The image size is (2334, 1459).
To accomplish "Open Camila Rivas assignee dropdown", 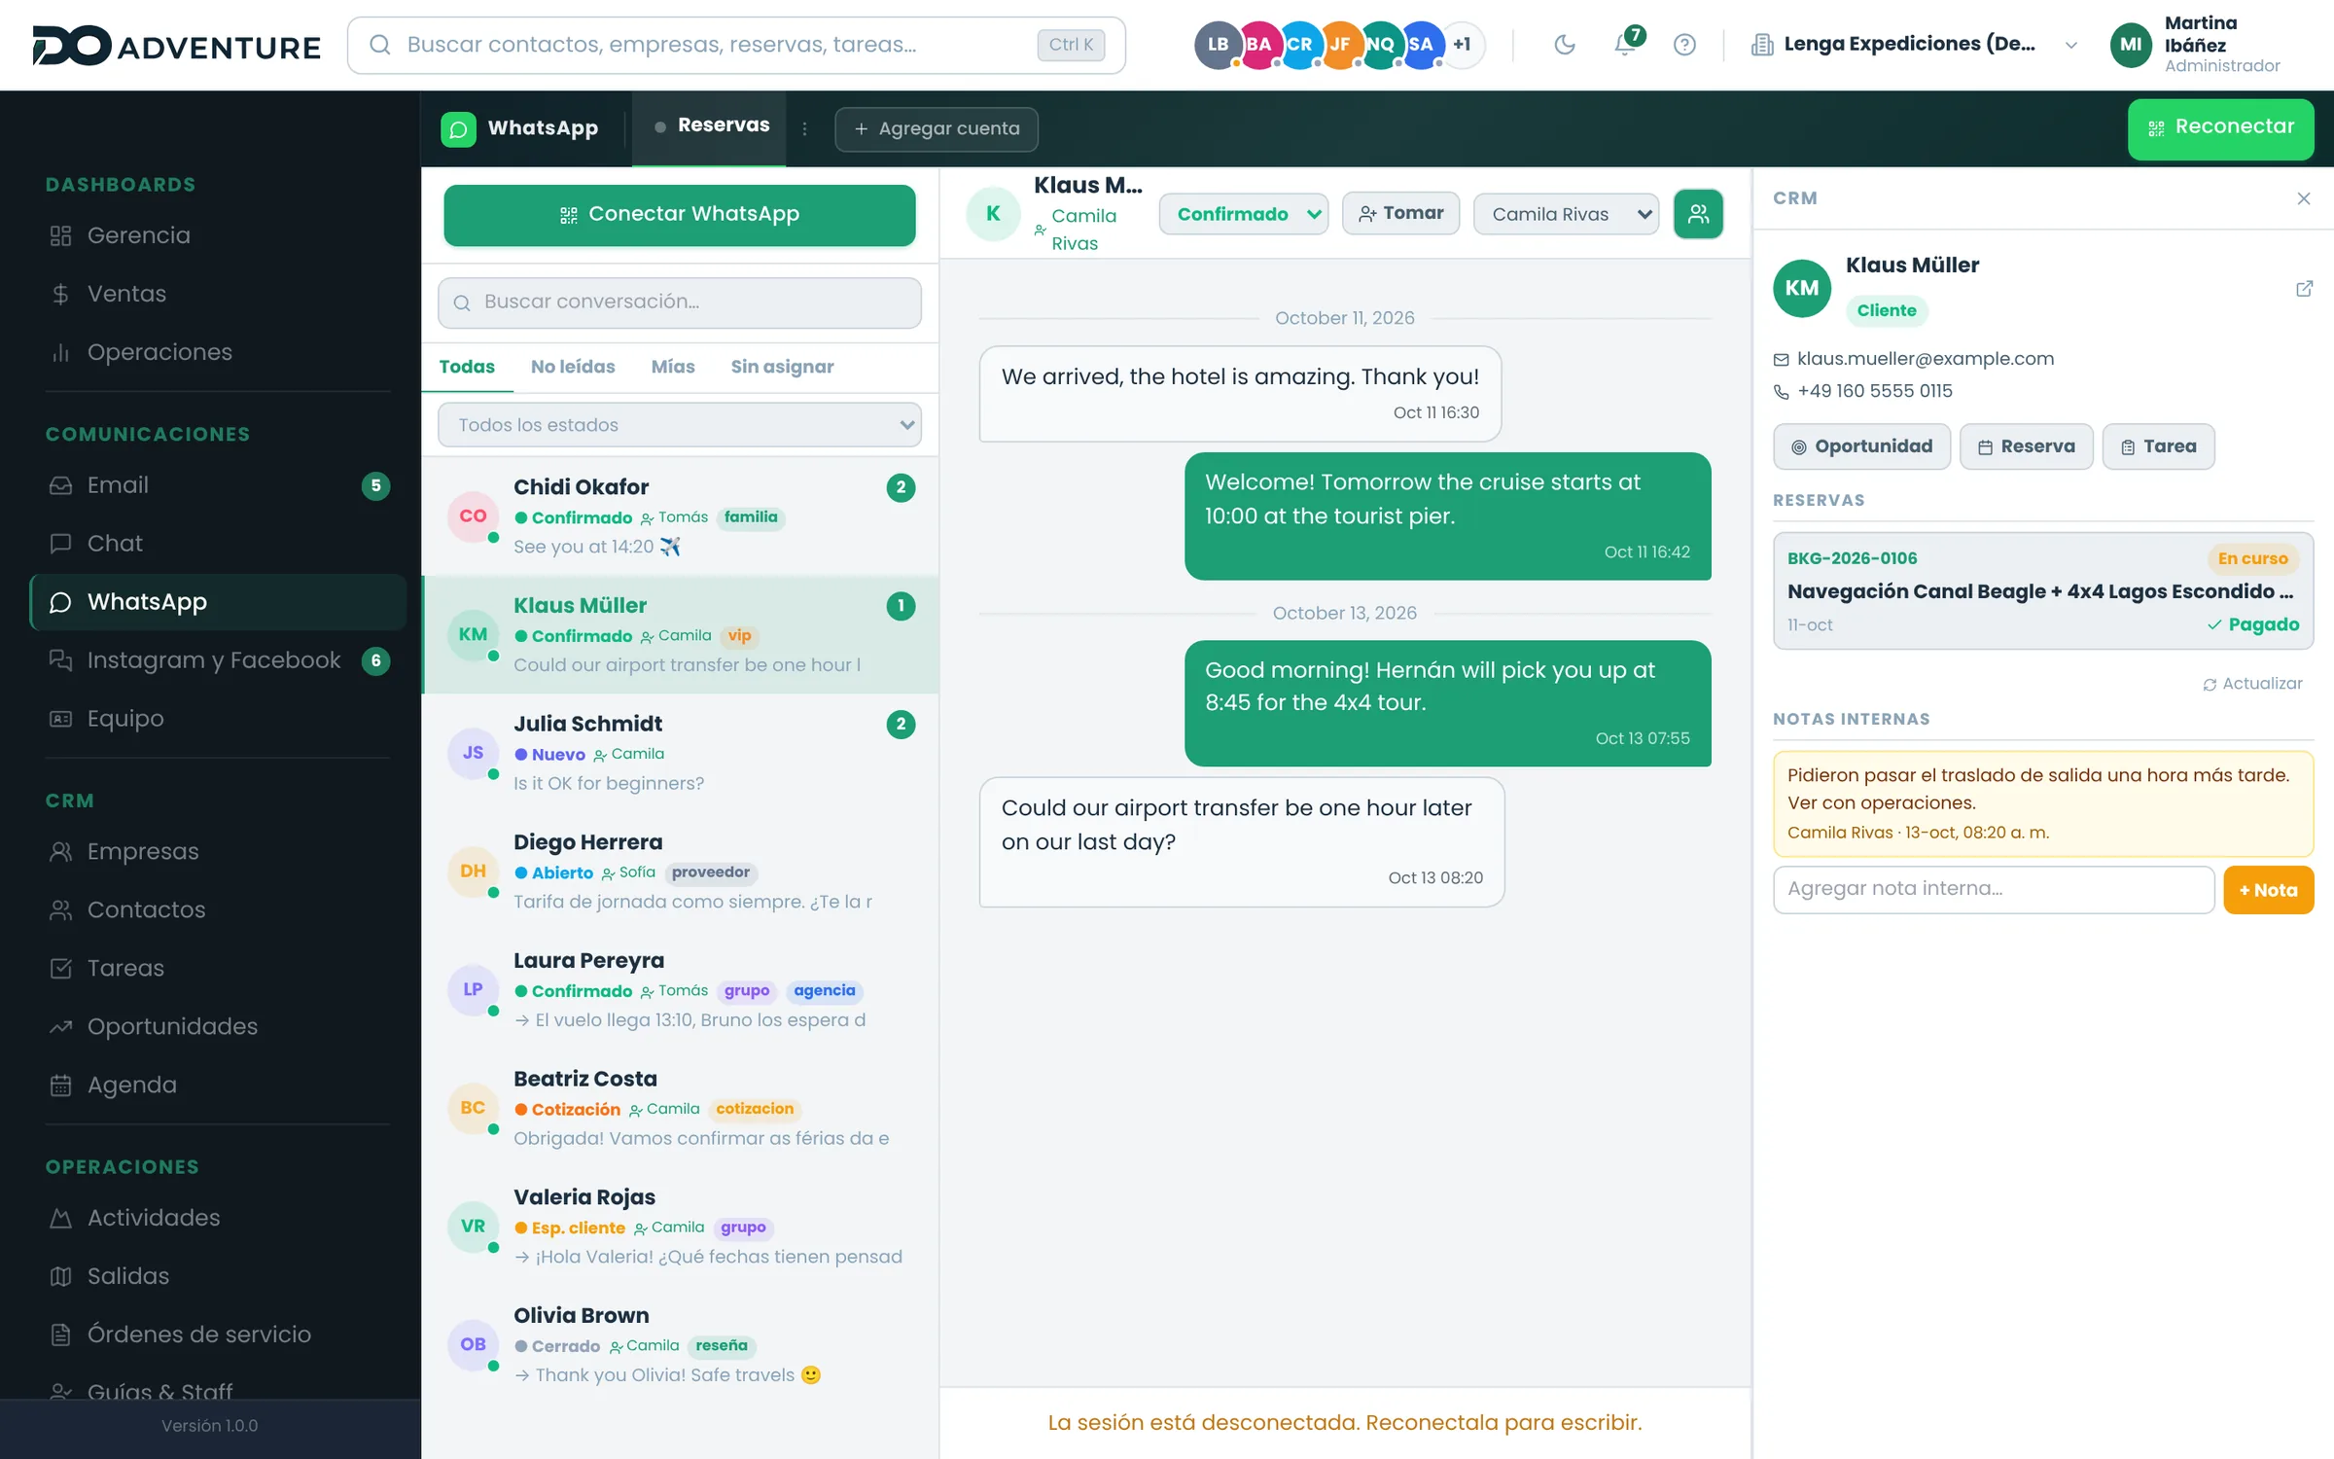I will click(x=1566, y=214).
